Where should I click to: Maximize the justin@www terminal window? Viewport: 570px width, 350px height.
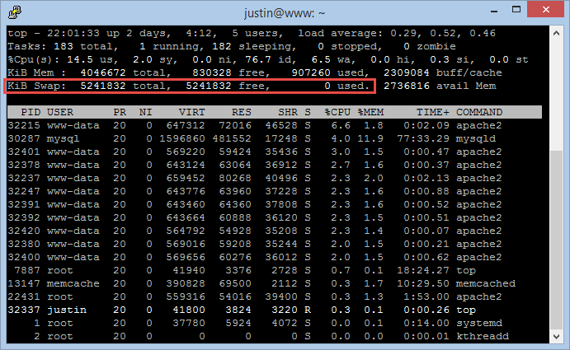pos(516,10)
